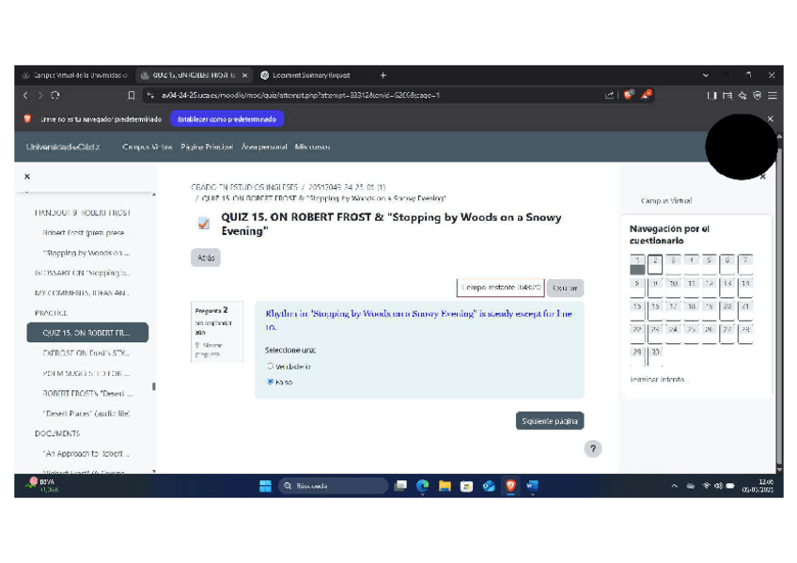Screen dimensions: 797x563
Task: Show hidden system tray icons chevron
Action: point(674,486)
